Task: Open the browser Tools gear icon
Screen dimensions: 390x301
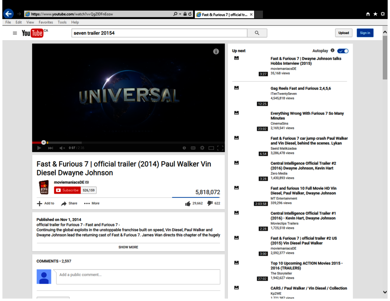Action: 383,14
